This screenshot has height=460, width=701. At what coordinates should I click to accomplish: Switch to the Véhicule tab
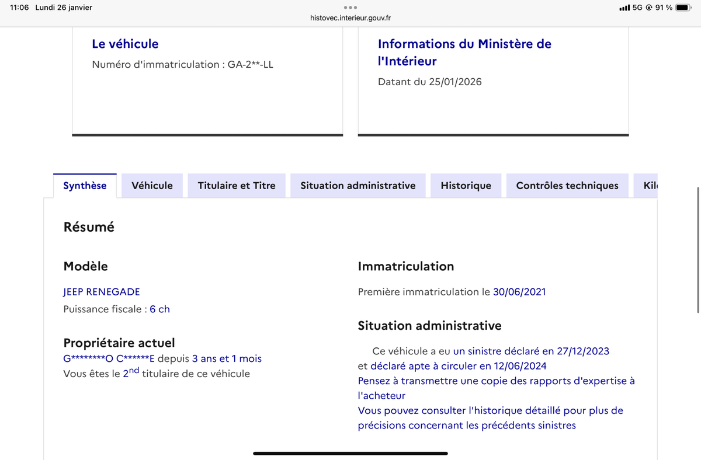tap(152, 186)
